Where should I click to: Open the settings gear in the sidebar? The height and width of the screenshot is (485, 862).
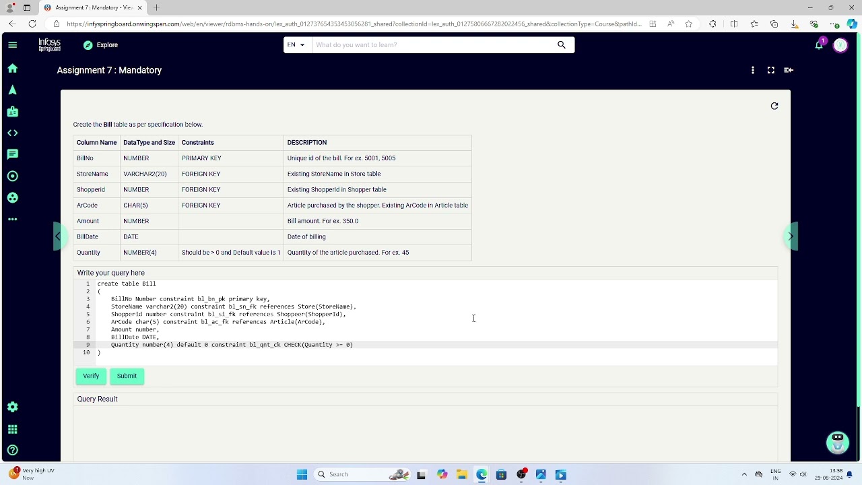click(12, 407)
